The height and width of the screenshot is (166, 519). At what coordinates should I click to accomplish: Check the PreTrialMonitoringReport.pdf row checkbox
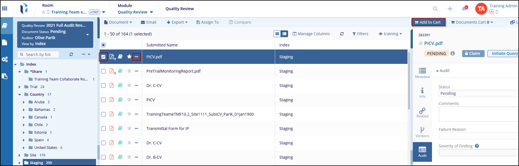[x=103, y=71]
